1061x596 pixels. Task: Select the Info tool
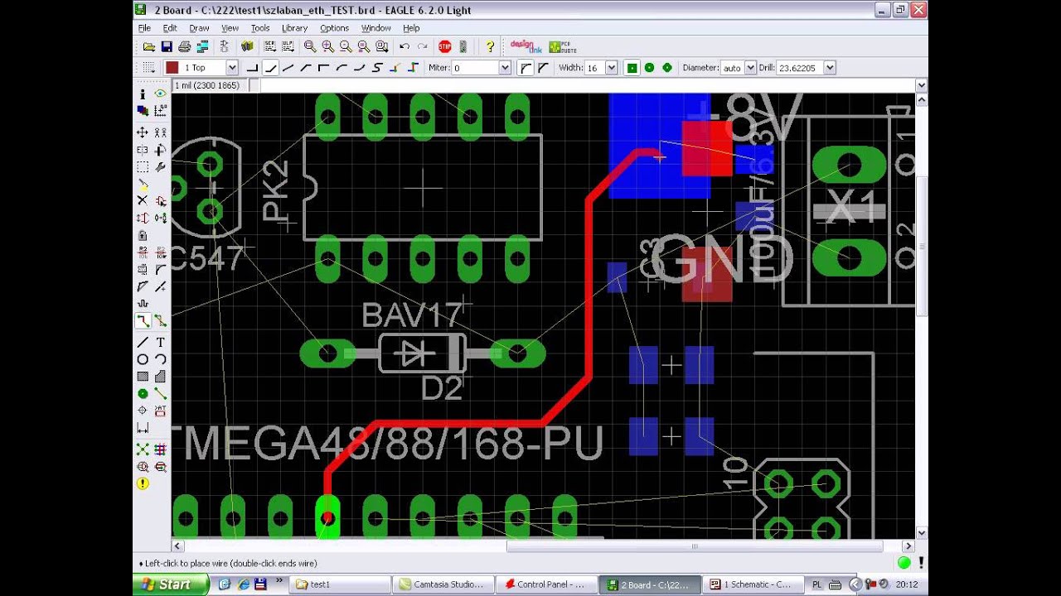(x=143, y=94)
